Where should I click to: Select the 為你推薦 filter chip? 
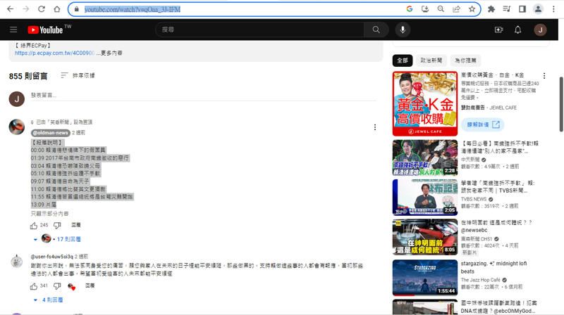(x=465, y=60)
